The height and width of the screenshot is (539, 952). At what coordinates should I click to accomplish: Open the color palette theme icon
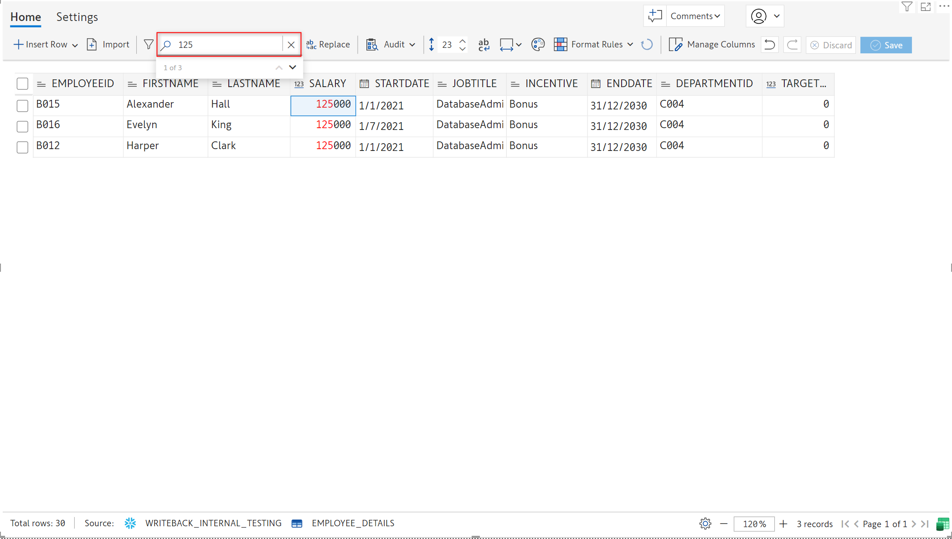point(538,45)
